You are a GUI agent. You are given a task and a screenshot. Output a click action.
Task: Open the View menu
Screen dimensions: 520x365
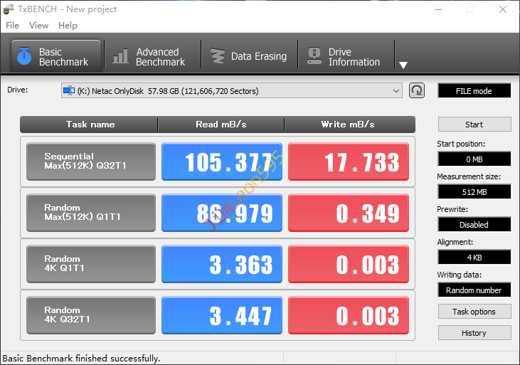38,26
